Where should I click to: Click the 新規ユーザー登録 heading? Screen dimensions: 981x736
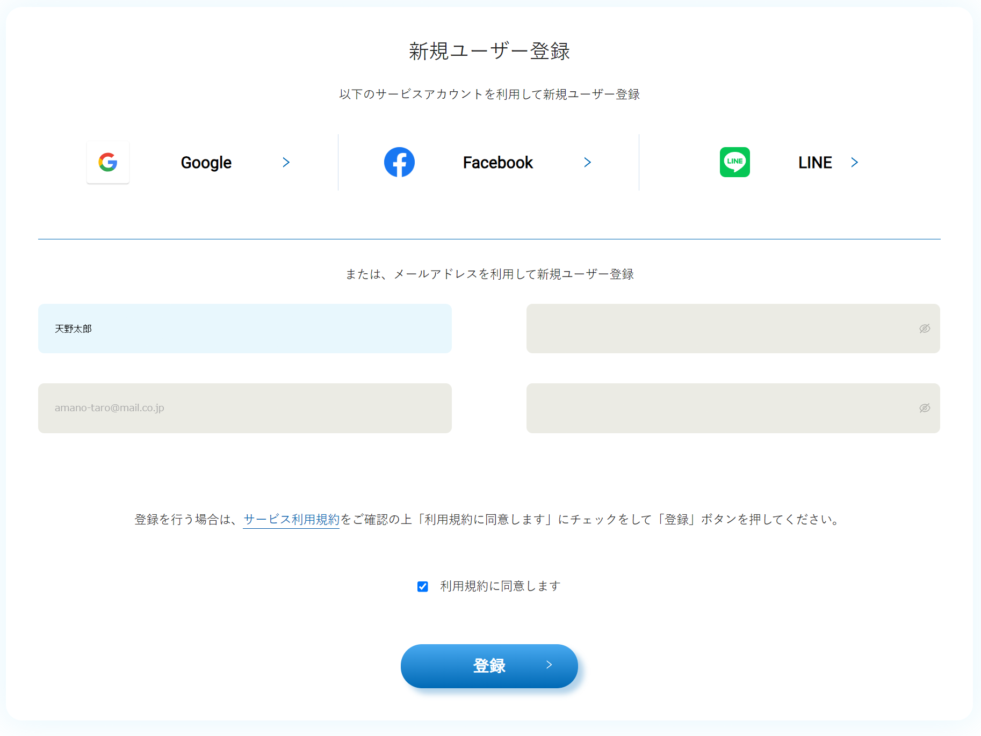[x=489, y=51]
